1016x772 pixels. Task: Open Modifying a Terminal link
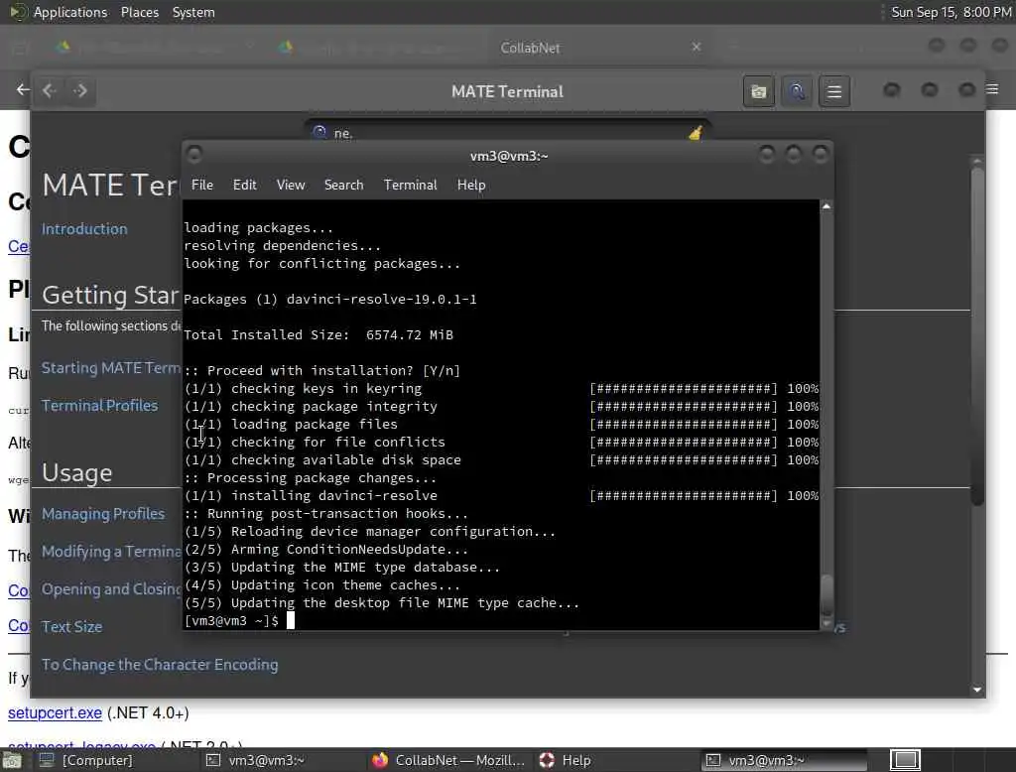pyautogui.click(x=111, y=552)
